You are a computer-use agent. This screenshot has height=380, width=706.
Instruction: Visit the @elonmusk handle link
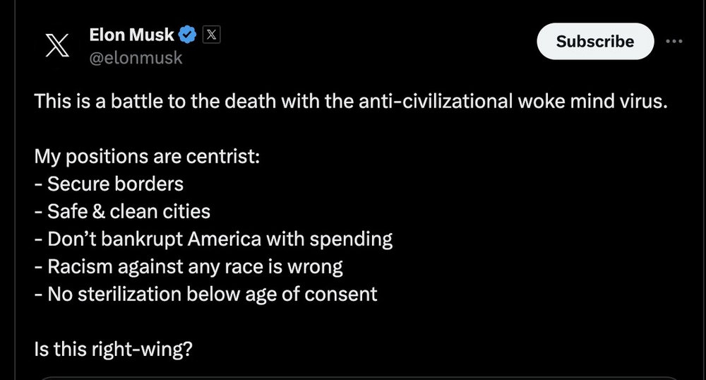pos(136,58)
